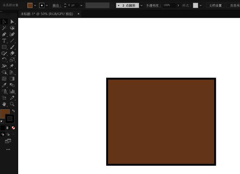The image size is (240, 174).
Task: Click the 样式 style preview swatch
Action: click(x=195, y=6)
